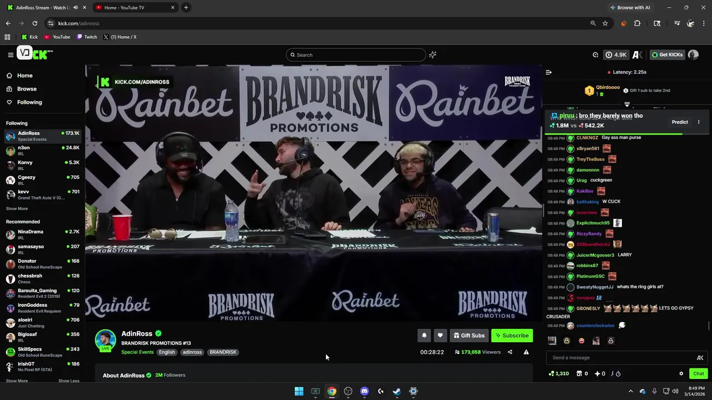The image size is (712, 400).
Task: Open chessbrah's recommended channel
Action: pyautogui.click(x=42, y=278)
